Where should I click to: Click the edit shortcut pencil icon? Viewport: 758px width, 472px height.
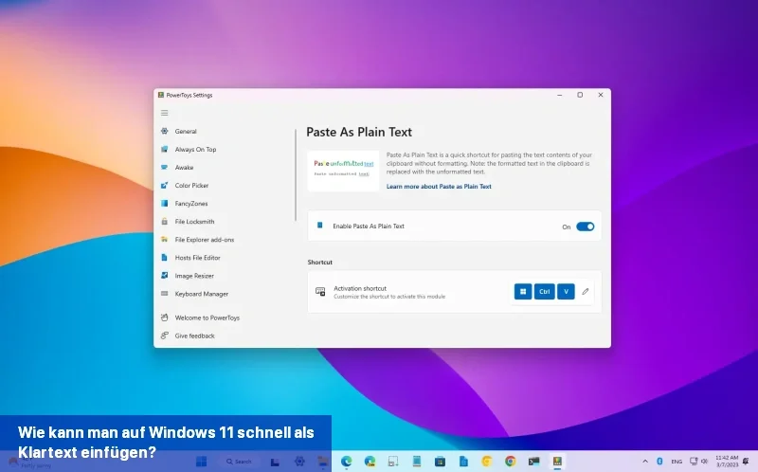[586, 292]
